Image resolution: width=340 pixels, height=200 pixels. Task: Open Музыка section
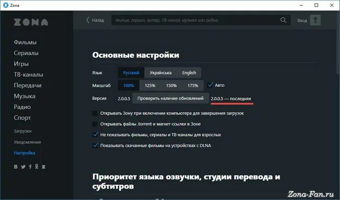[x=25, y=96]
